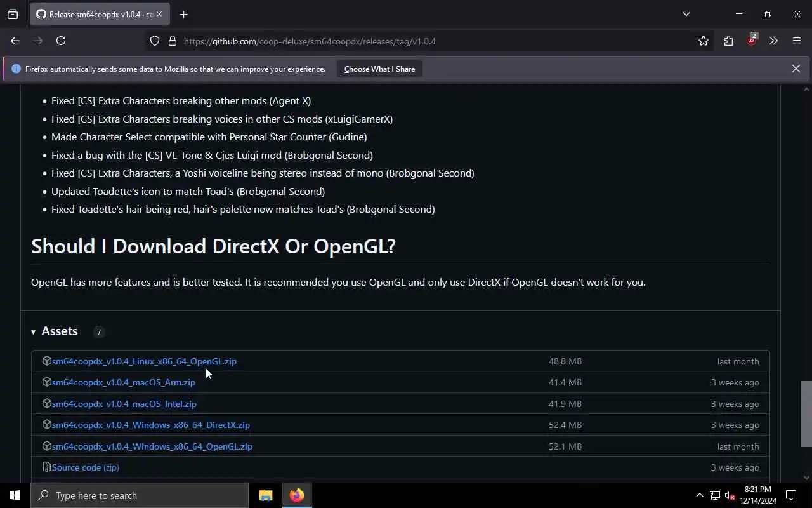Viewport: 812px width, 508px height.
Task: Click package icon beside Linux OpenGL zip
Action: [x=46, y=361]
